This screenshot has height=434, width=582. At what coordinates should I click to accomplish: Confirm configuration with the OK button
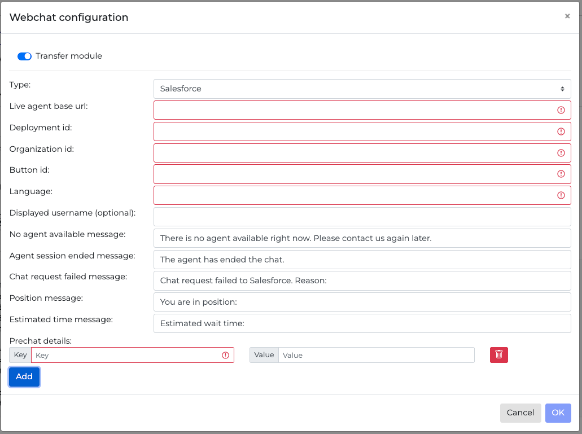point(558,413)
